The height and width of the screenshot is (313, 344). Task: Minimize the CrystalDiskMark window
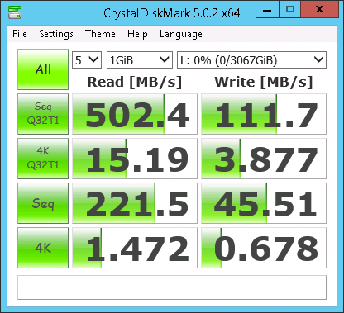pos(267,10)
